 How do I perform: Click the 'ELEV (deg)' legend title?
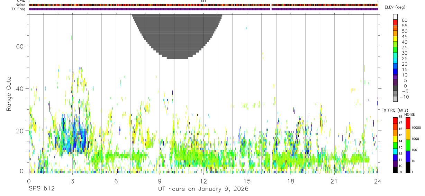tap(395, 7)
